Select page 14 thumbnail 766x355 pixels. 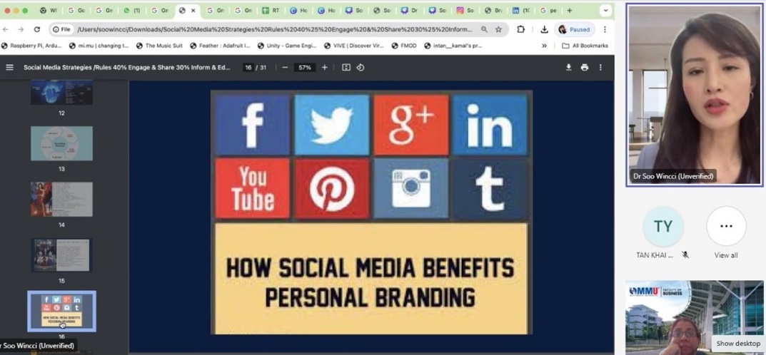[x=61, y=200]
